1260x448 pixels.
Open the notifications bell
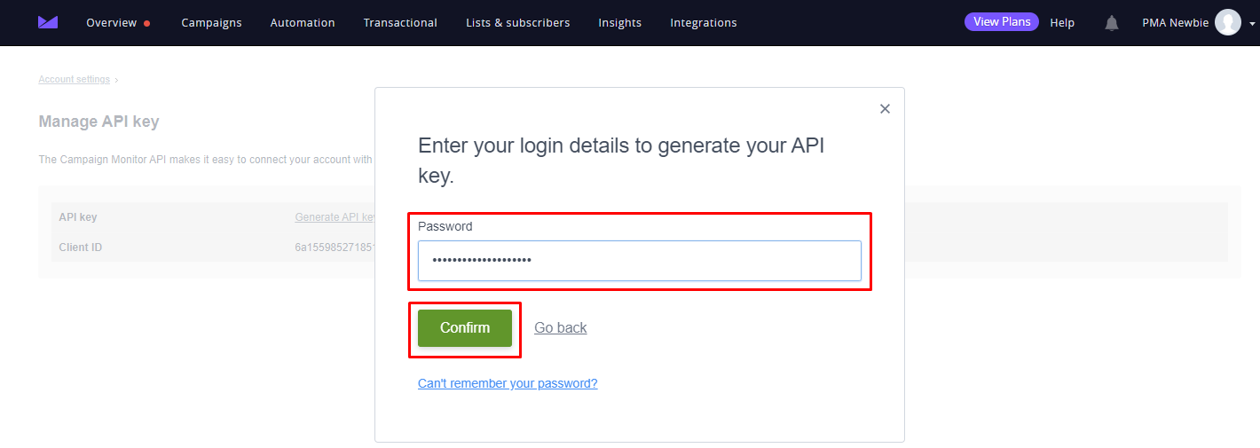(x=1111, y=23)
